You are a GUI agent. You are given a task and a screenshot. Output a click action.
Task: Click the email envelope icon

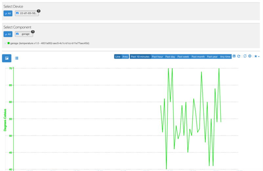pyautogui.click(x=234, y=56)
